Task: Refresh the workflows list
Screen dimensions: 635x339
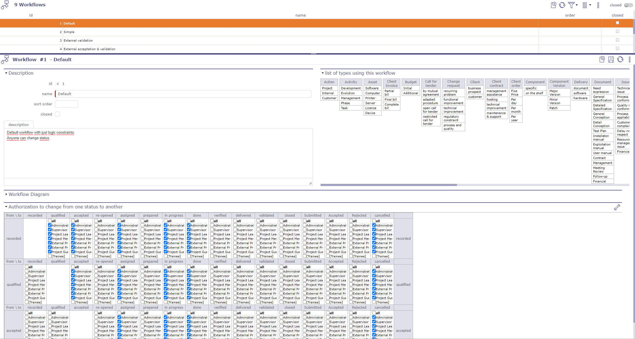Action: 562,5
